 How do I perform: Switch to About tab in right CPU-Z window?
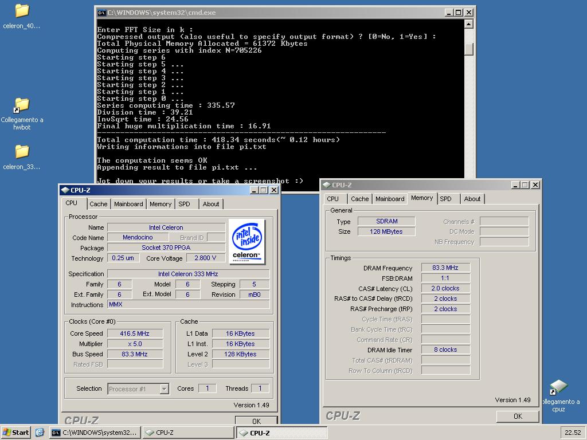472,199
